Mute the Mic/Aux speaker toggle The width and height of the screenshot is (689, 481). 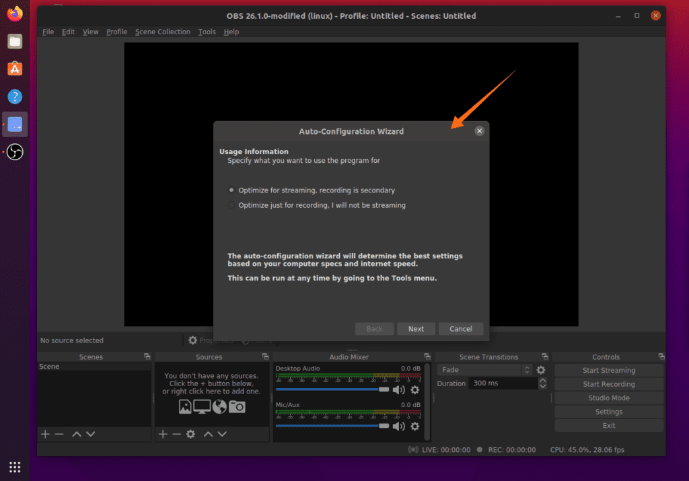(x=398, y=427)
